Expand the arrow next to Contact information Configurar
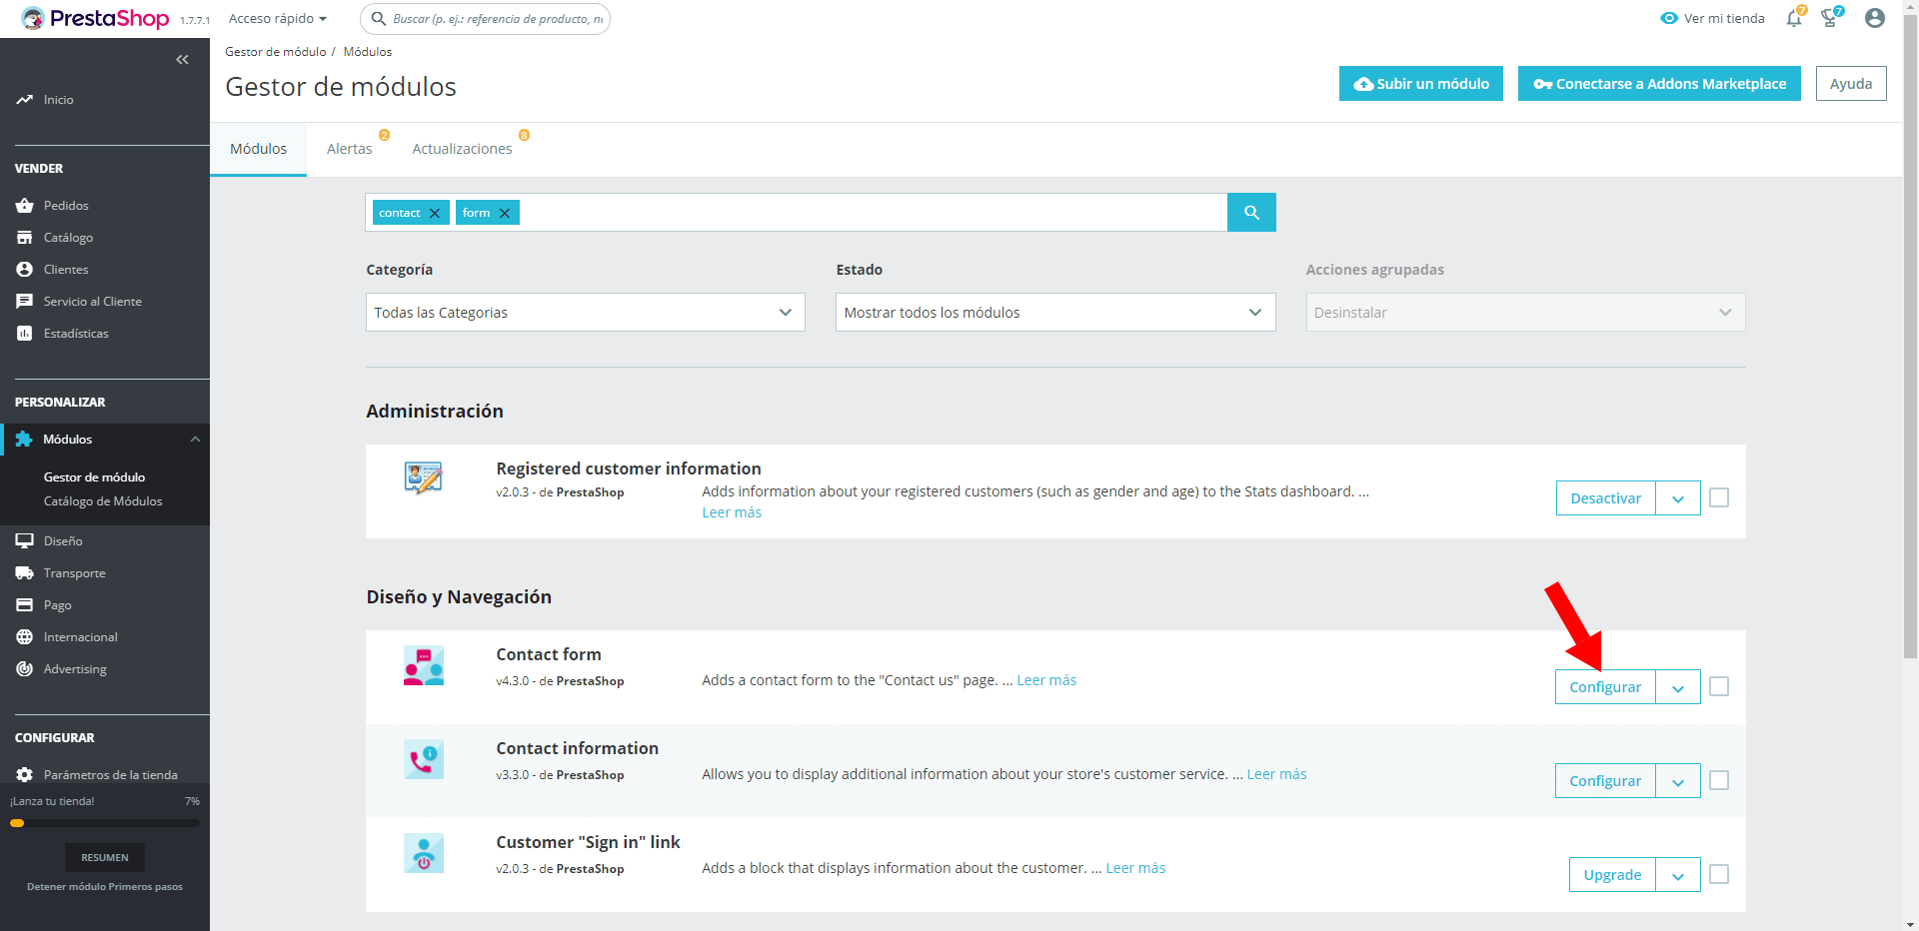Viewport: 1919px width, 931px height. pos(1678,781)
